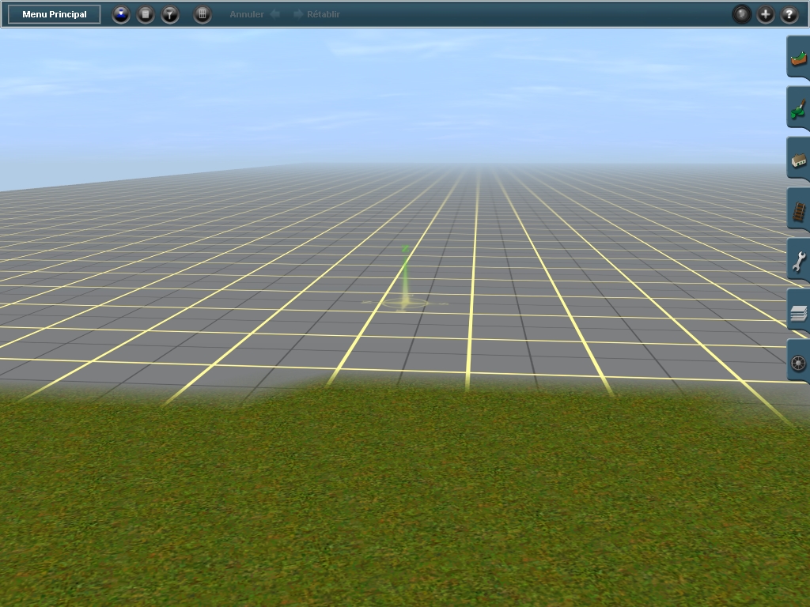Open the search filter funnel icon
The image size is (810, 607).
[x=170, y=14]
